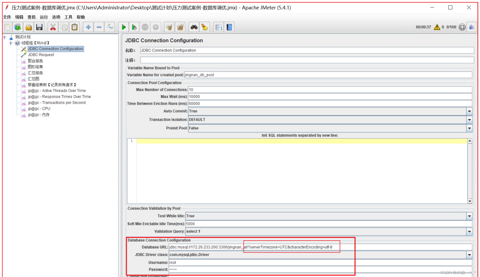
Task: Click the New test plan icon
Action: click(7, 27)
